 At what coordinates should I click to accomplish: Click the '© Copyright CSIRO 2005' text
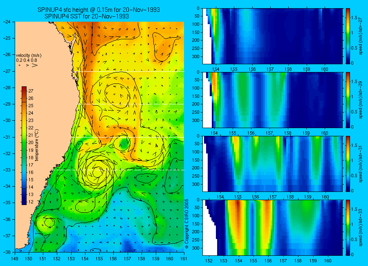point(187,224)
